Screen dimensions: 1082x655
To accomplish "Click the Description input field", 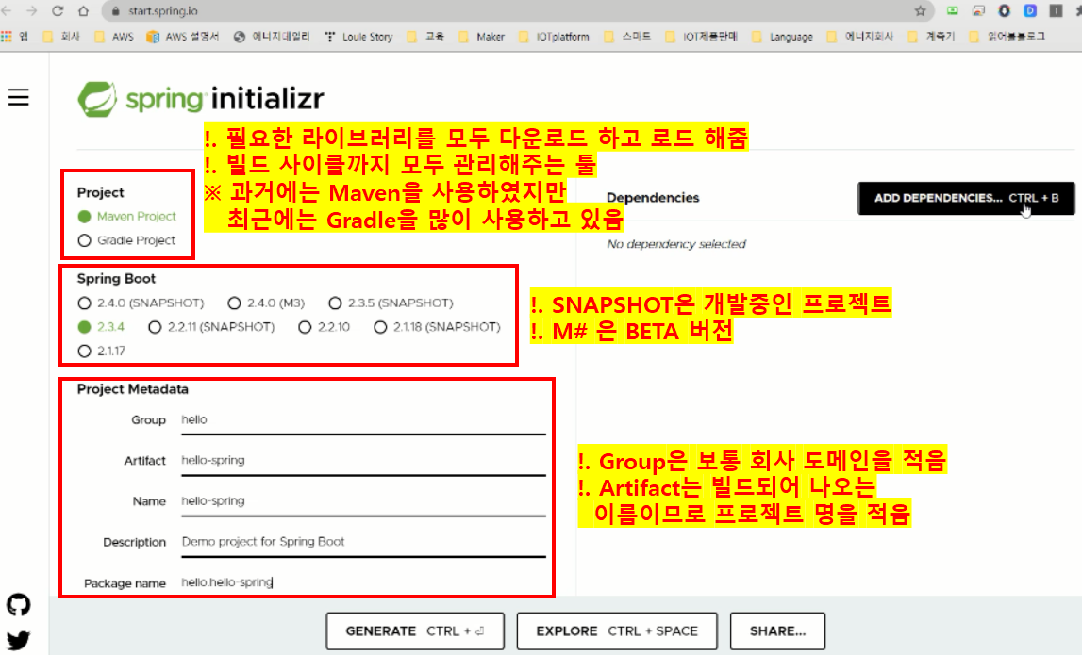I will tap(364, 542).
